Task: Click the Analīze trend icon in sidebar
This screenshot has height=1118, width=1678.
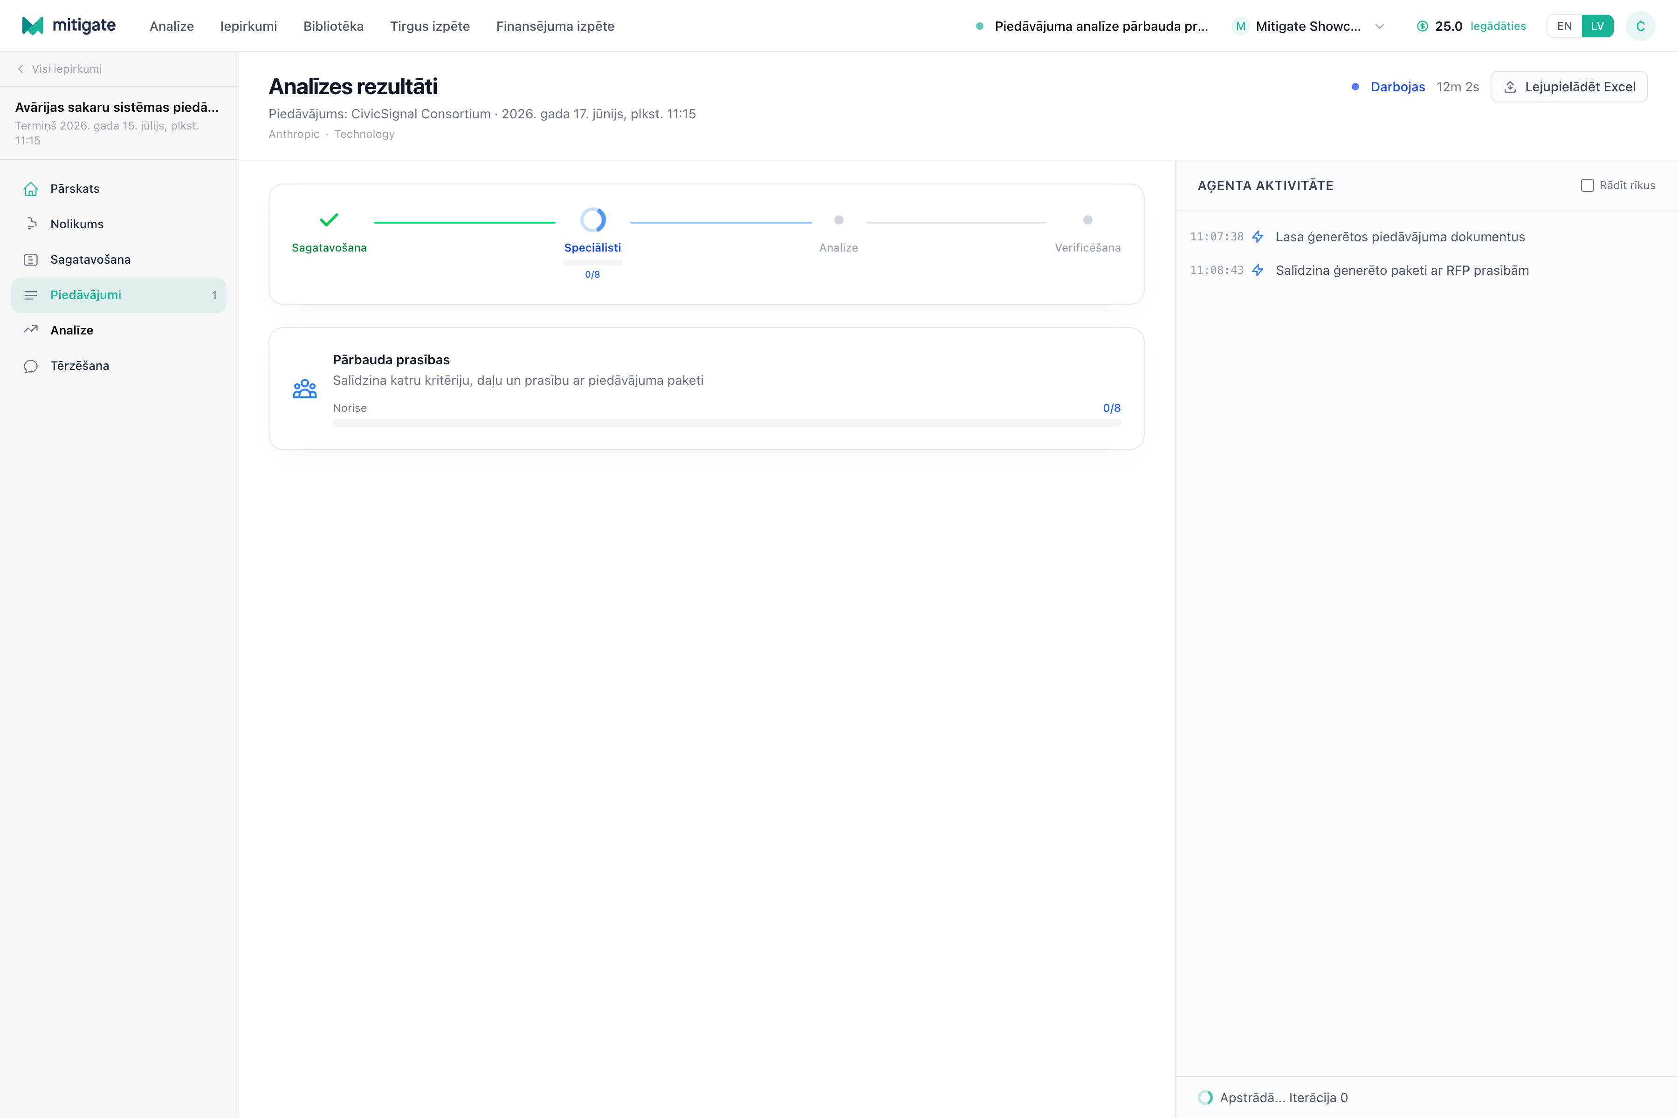Action: [x=31, y=330]
